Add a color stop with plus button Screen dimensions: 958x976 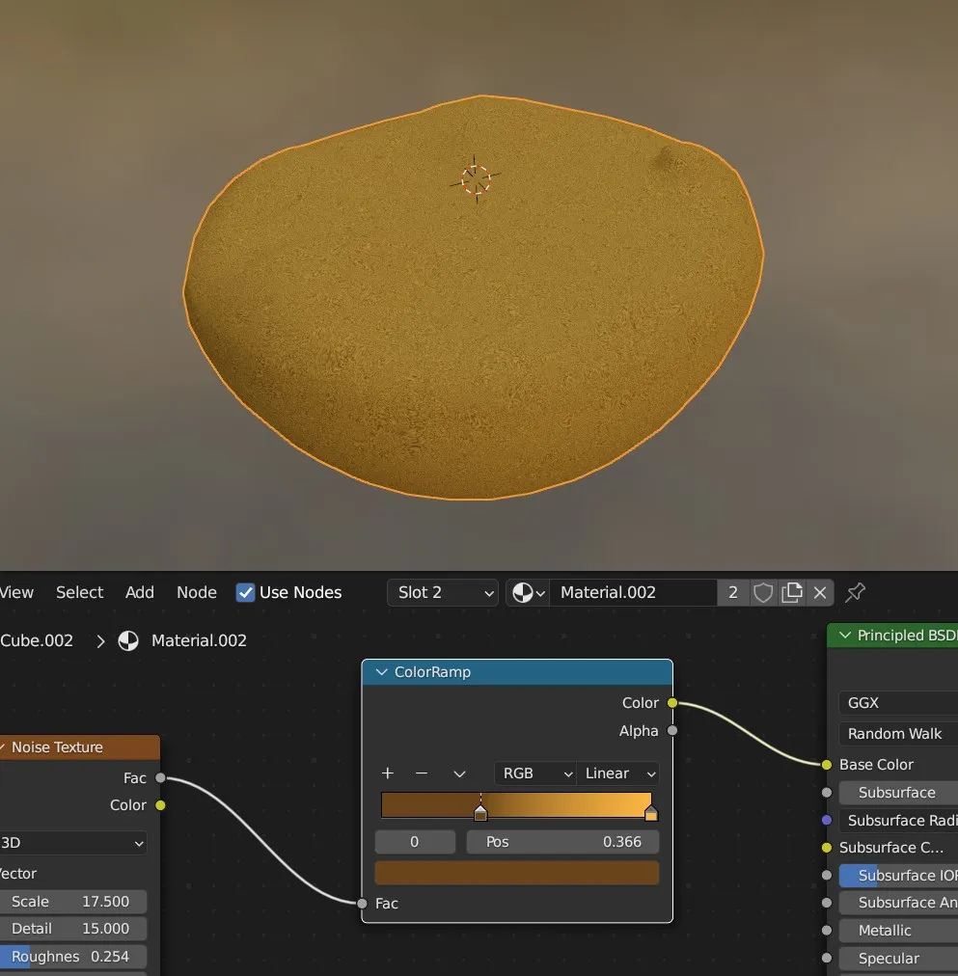point(388,773)
